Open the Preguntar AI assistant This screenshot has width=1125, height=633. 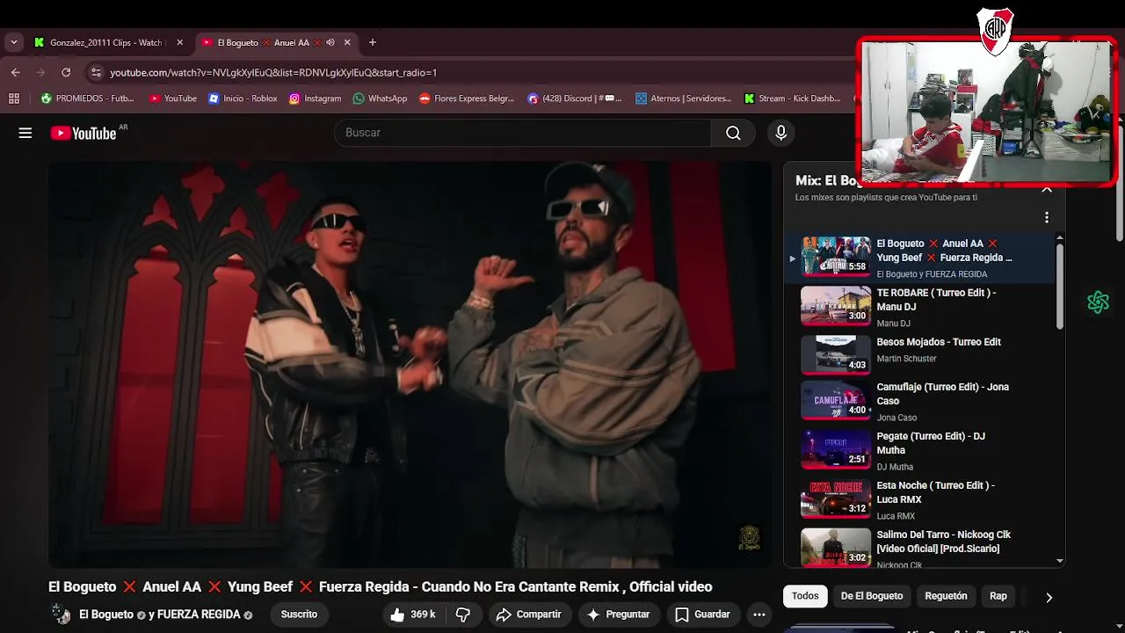(618, 615)
